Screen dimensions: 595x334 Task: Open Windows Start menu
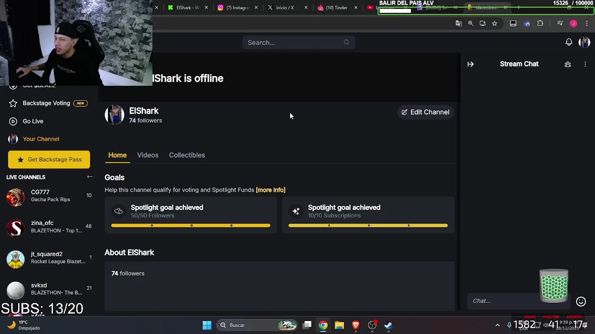(207, 325)
